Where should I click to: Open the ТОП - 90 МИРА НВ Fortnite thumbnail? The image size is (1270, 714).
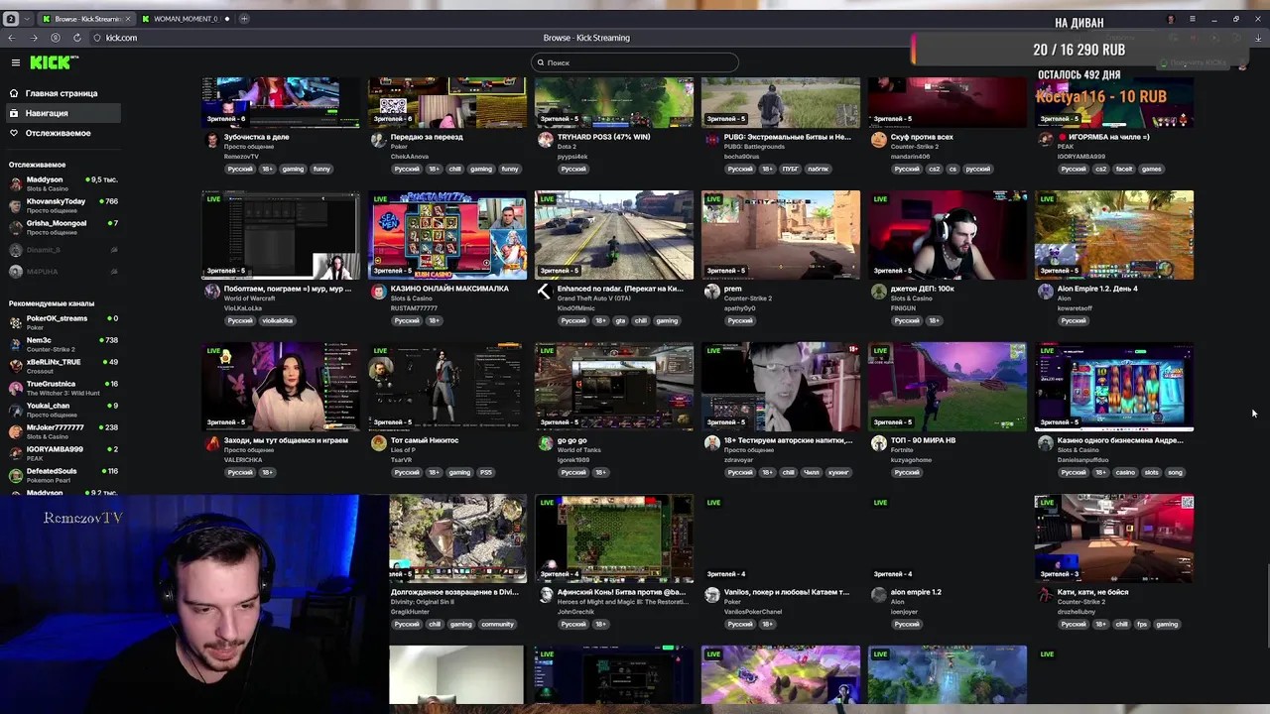click(x=948, y=387)
